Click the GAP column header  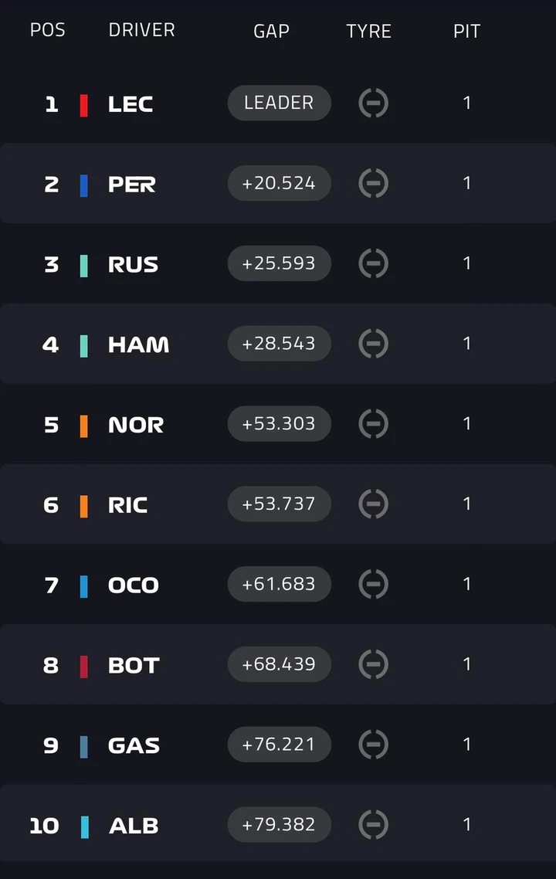(271, 31)
